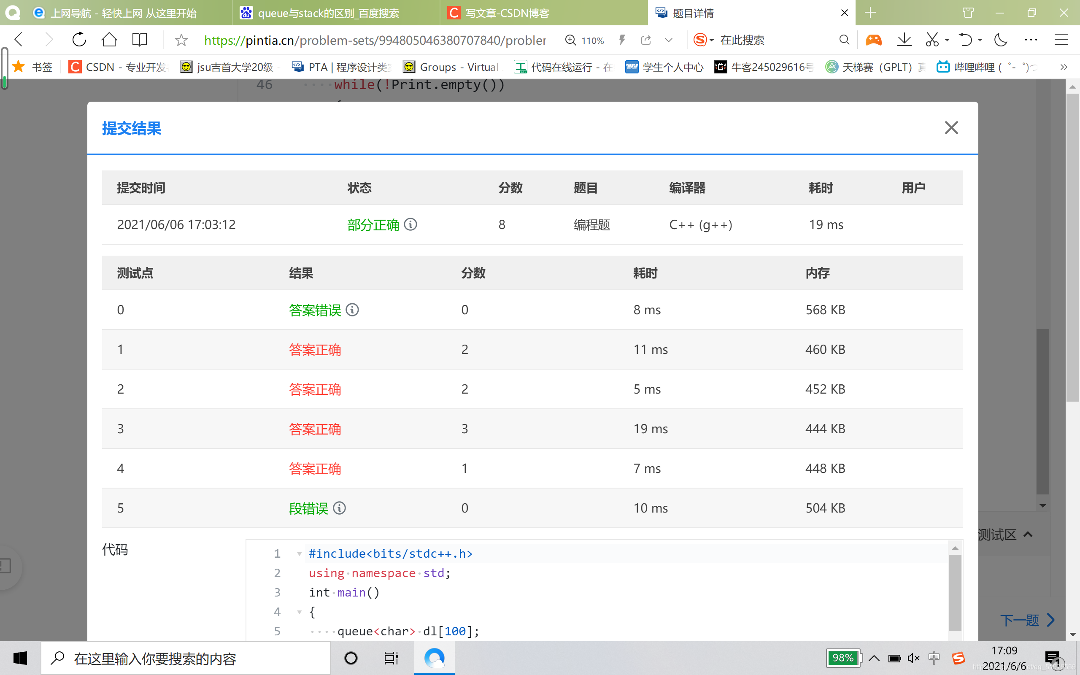Collapse the 测试区 panel chevron

click(x=1028, y=535)
